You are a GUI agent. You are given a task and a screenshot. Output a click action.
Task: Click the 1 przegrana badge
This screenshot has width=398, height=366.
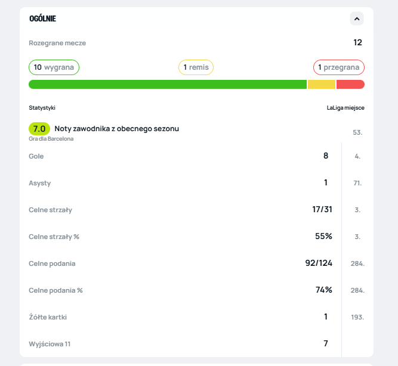coord(338,67)
